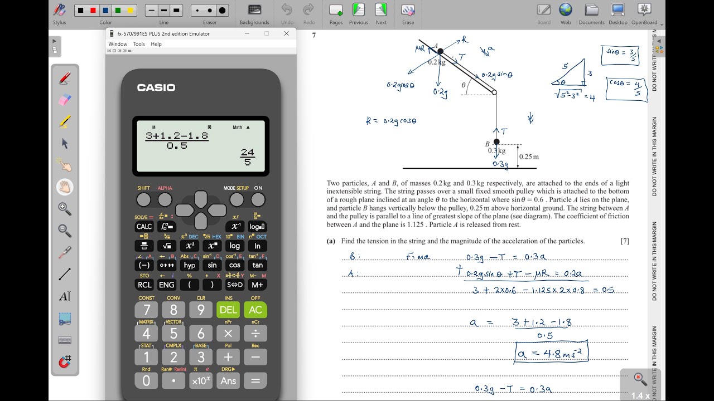Image resolution: width=714 pixels, height=401 pixels.
Task: Click the calculator sin key
Action: [212, 265]
